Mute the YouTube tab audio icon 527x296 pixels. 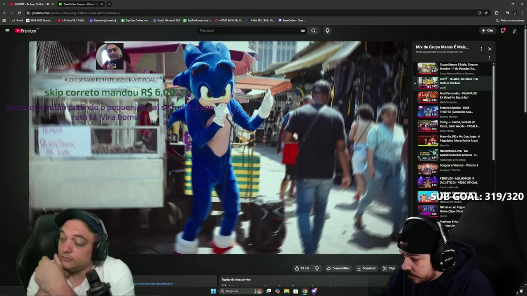click(x=47, y=4)
